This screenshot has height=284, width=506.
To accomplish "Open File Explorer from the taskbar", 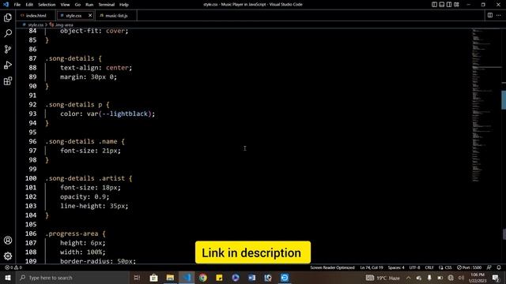I will tap(171, 278).
